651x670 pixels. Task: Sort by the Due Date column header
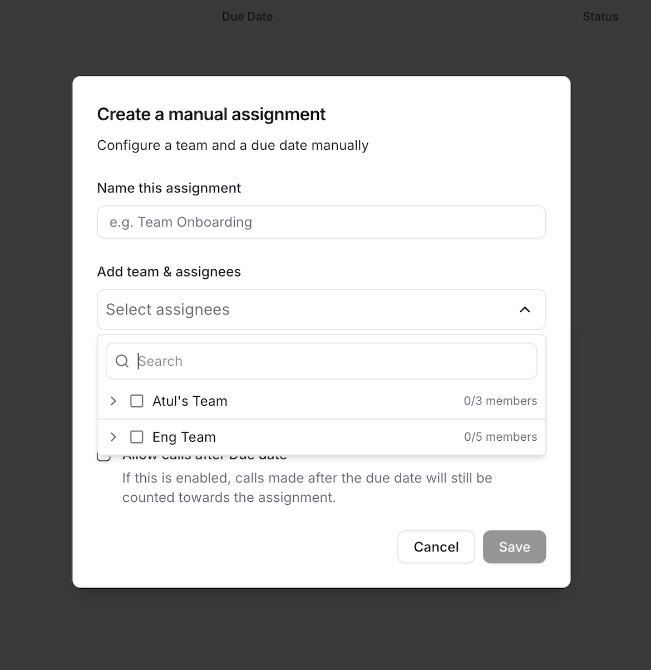tap(248, 17)
